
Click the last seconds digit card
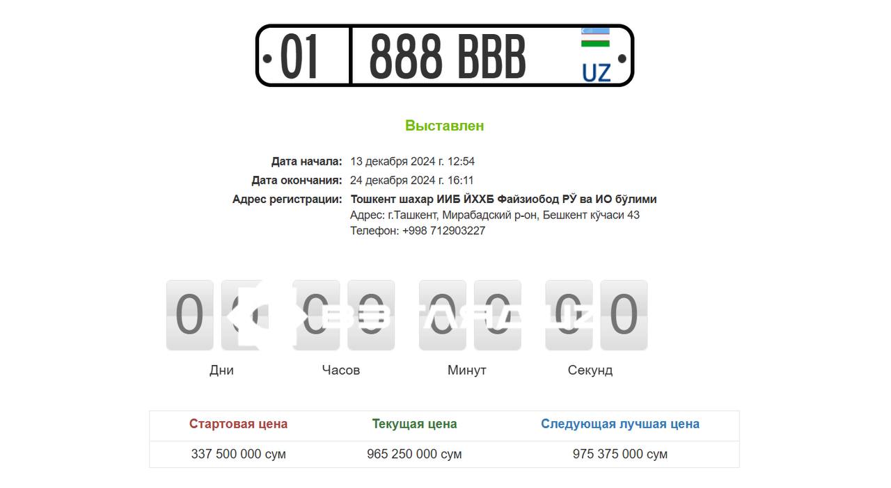tap(624, 315)
